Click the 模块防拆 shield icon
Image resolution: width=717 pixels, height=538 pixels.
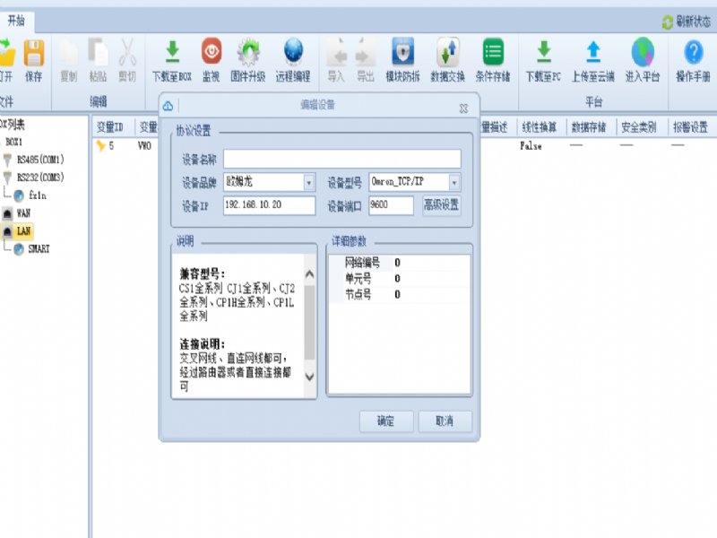[402, 52]
